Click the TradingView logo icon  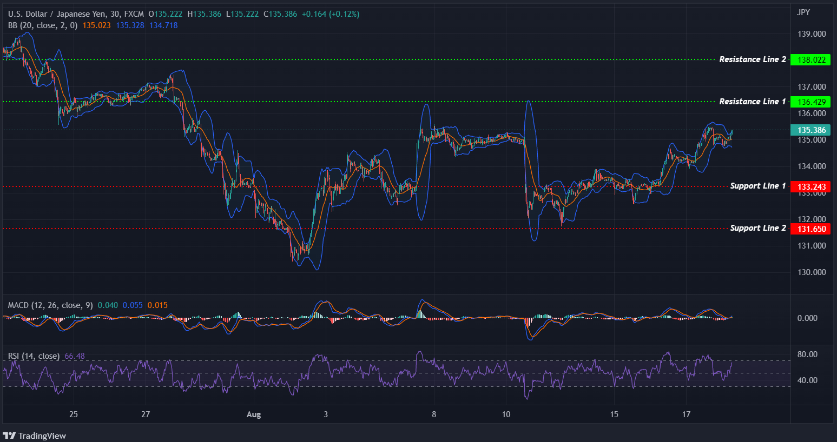pos(9,436)
